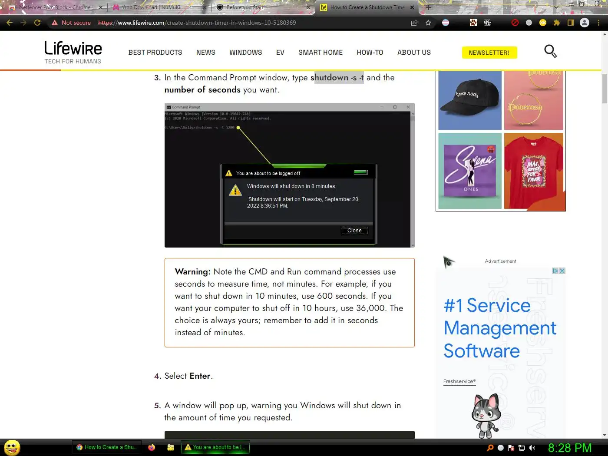Click the Lifewire logo
Image resolution: width=608 pixels, height=456 pixels.
pos(73,48)
